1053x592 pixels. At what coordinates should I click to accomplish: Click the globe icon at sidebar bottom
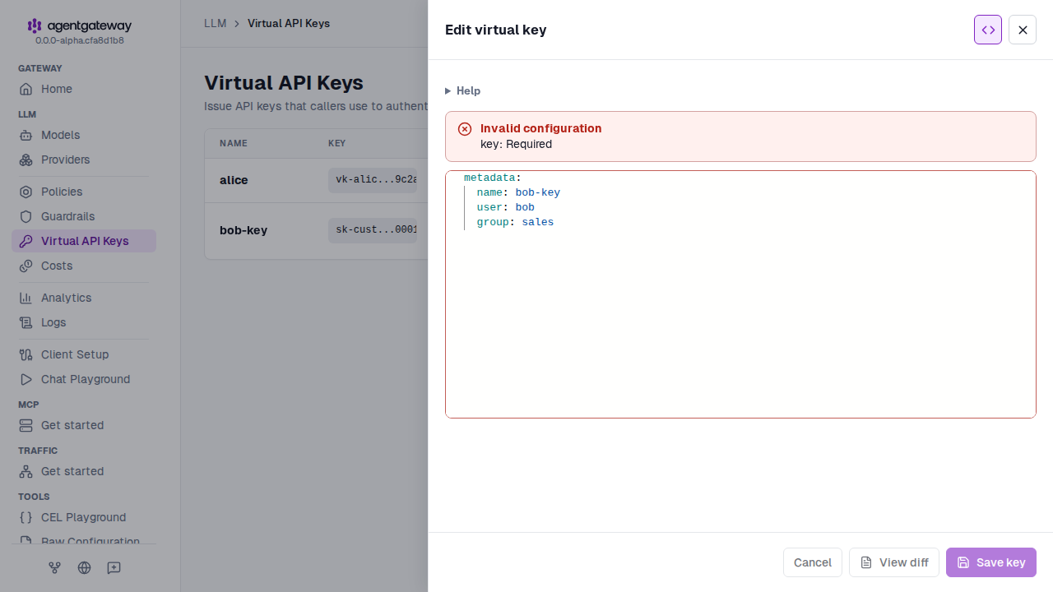pos(84,567)
